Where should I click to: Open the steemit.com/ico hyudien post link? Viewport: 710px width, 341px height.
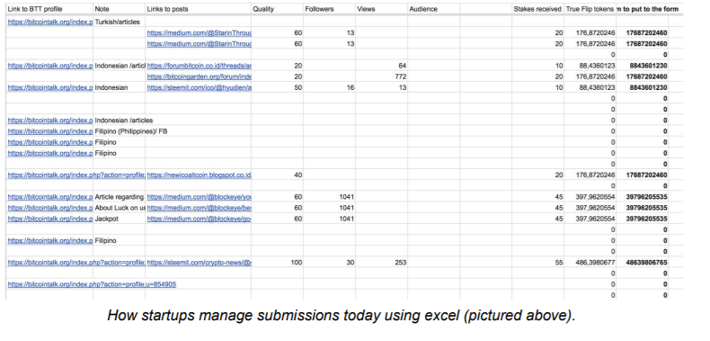pos(200,87)
